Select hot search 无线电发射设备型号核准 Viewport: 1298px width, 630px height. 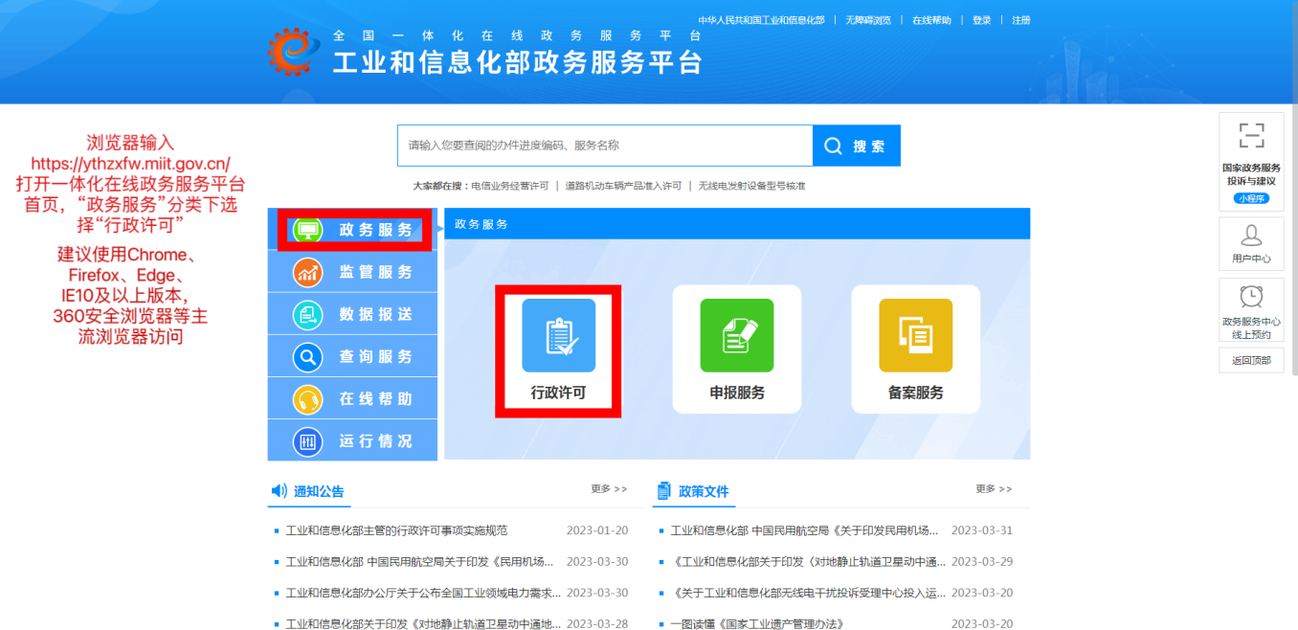[751, 186]
